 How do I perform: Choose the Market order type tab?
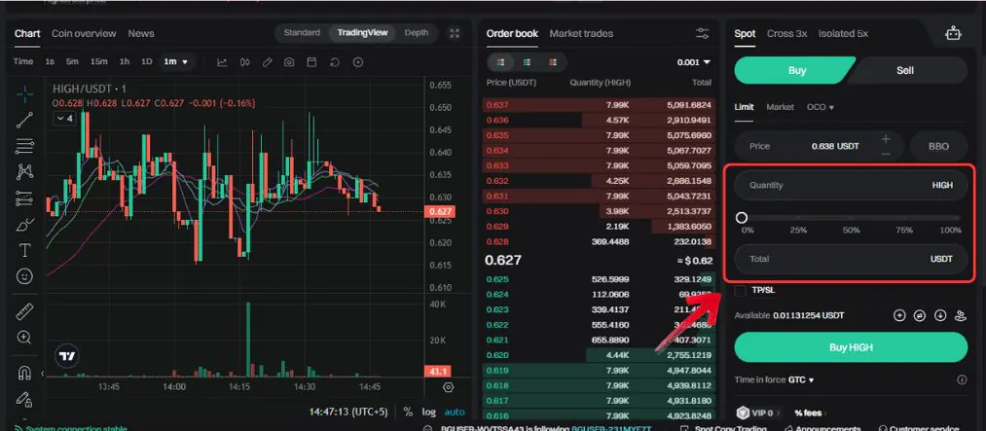coord(780,107)
